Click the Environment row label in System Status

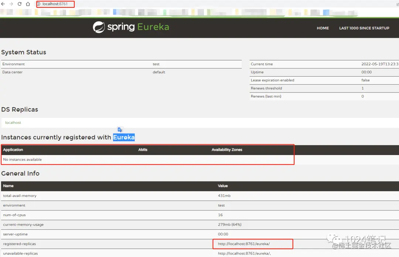[x=14, y=64]
